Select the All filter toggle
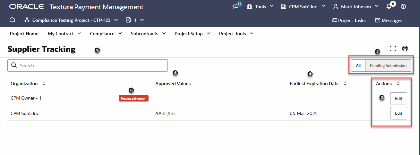This screenshot has height=155, width=420. (358, 65)
